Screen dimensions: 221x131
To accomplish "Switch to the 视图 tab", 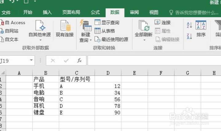I will (154, 12).
